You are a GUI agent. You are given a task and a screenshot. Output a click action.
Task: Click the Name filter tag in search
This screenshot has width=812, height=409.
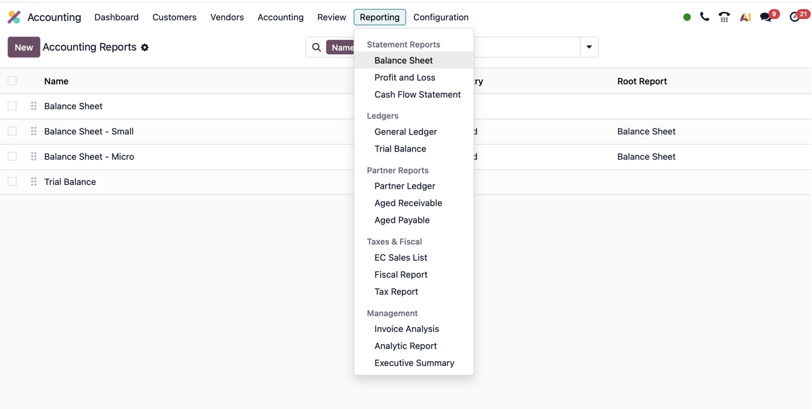[x=341, y=47]
